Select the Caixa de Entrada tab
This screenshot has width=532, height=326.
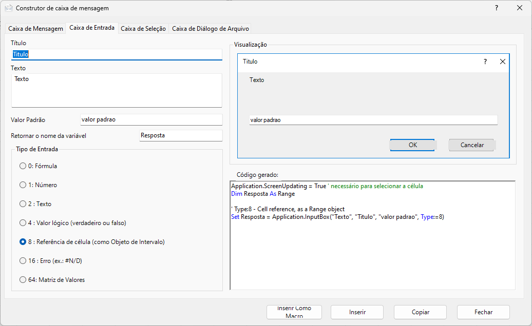coord(92,28)
